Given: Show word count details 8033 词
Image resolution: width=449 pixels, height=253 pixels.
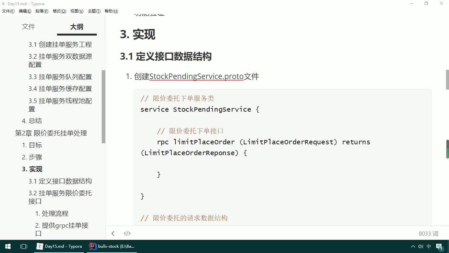Looking at the screenshot, I should coord(428,234).
